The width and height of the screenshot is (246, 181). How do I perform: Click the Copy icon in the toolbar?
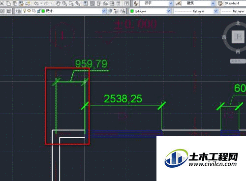click(8, 3)
